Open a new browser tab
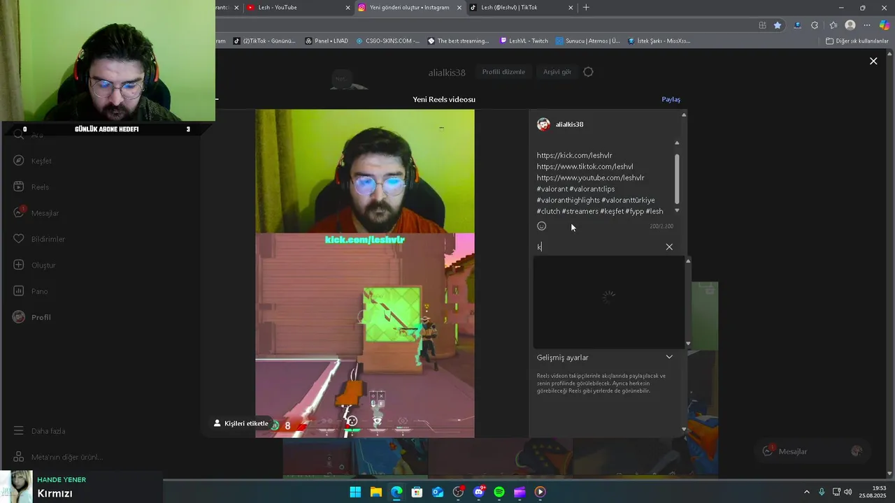The image size is (895, 503). click(586, 8)
